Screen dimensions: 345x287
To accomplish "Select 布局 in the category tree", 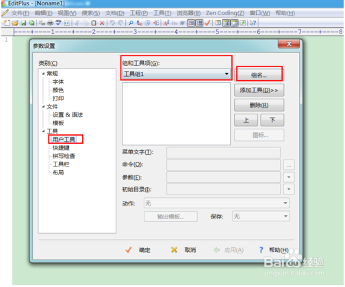I will [x=58, y=173].
